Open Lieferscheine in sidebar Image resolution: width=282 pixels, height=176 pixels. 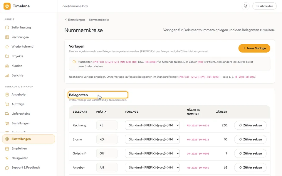point(28,114)
